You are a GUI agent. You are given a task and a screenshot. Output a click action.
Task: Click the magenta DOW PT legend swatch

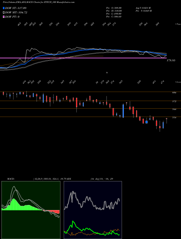point(4,17)
